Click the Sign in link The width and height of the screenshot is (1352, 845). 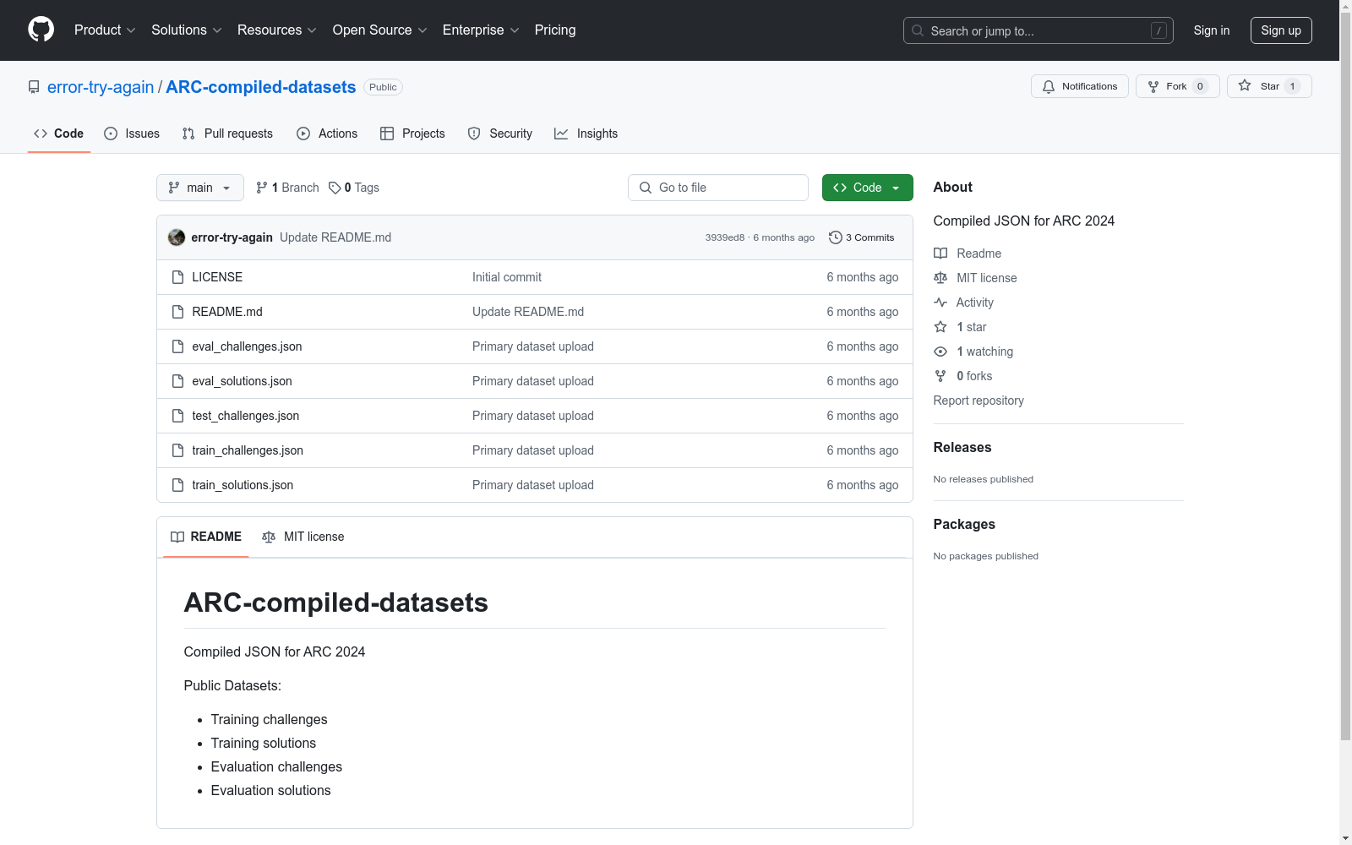tap(1212, 30)
